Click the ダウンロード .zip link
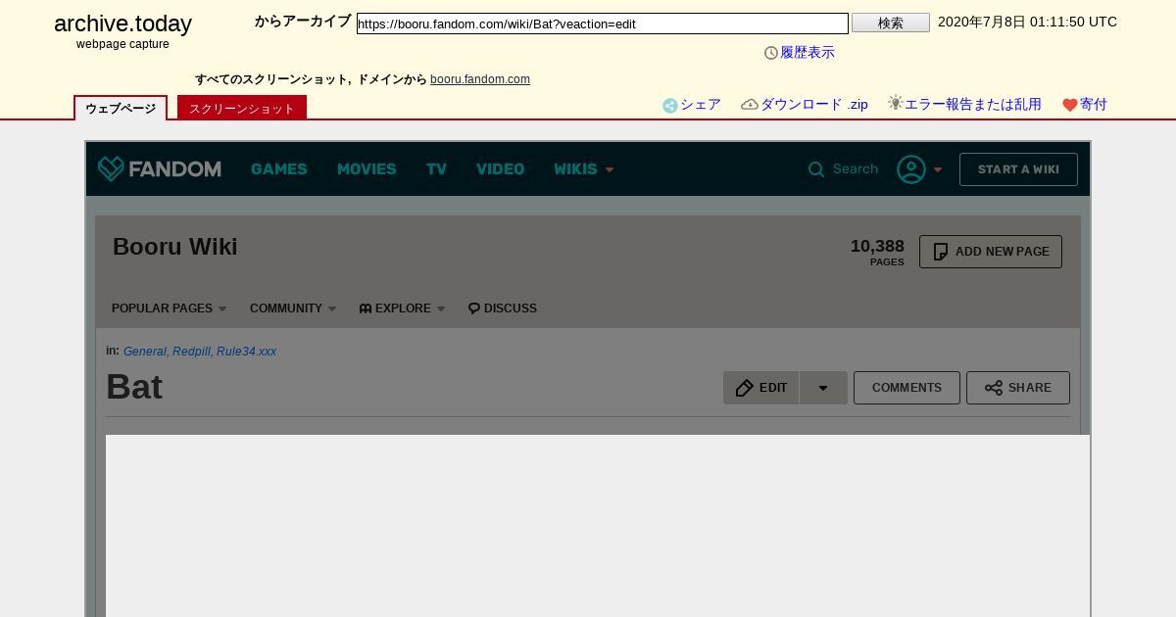This screenshot has width=1176, height=617. pyautogui.click(x=814, y=105)
